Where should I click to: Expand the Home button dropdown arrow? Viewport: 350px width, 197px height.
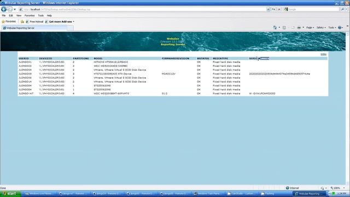279,27
